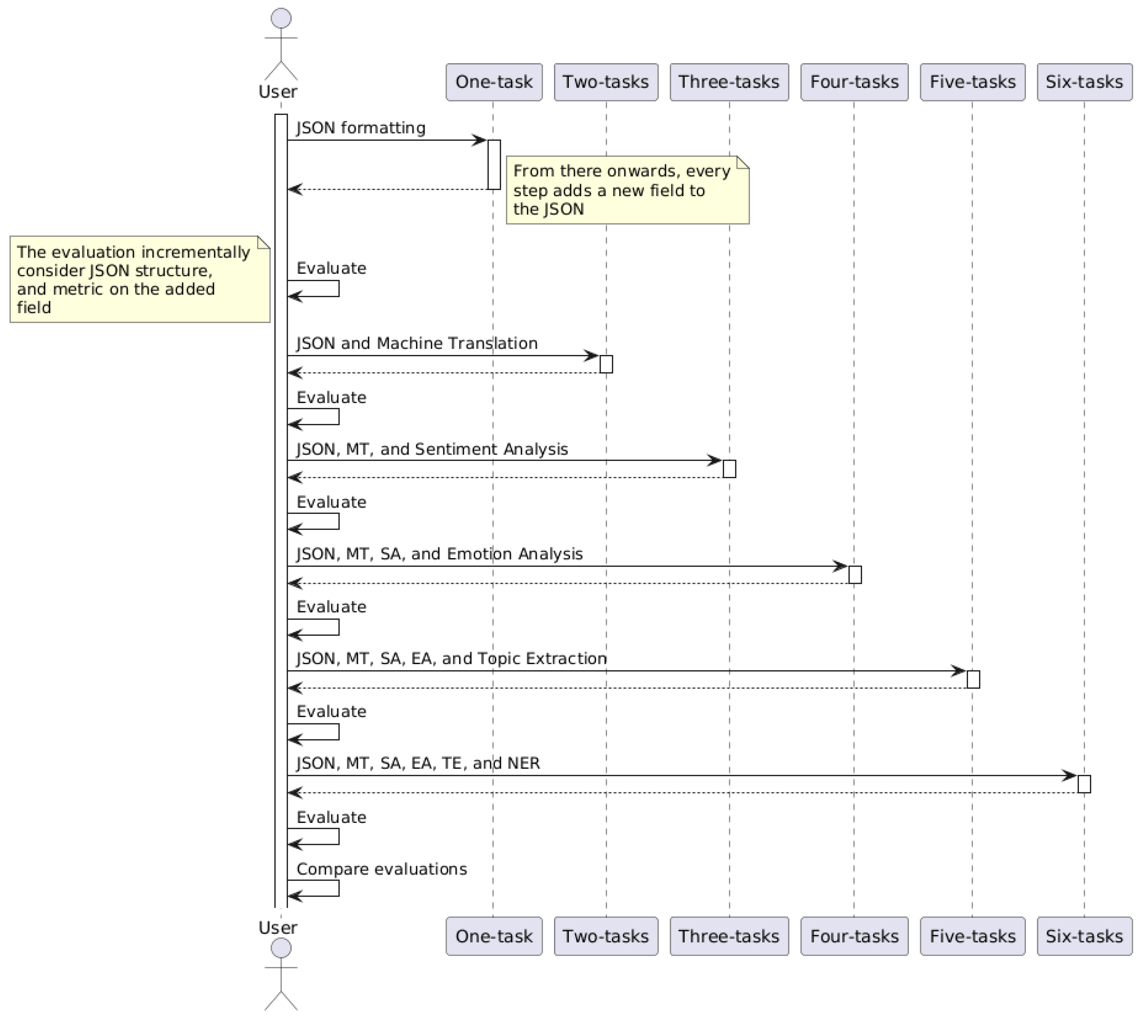
Task: Select the top Two-tasks participant box
Action: pos(605,82)
